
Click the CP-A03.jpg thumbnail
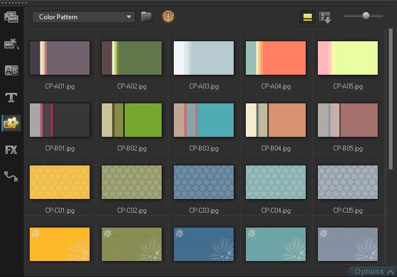coord(203,58)
